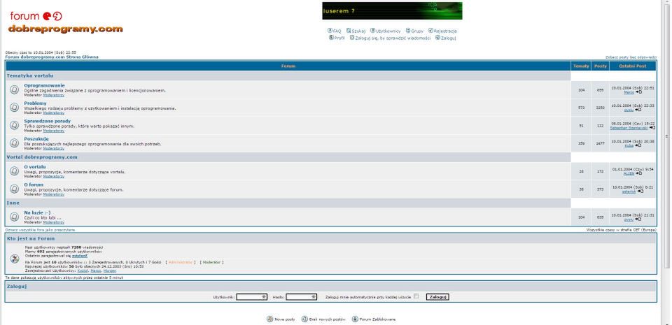
Task: Open the O forum section
Action: click(34, 185)
